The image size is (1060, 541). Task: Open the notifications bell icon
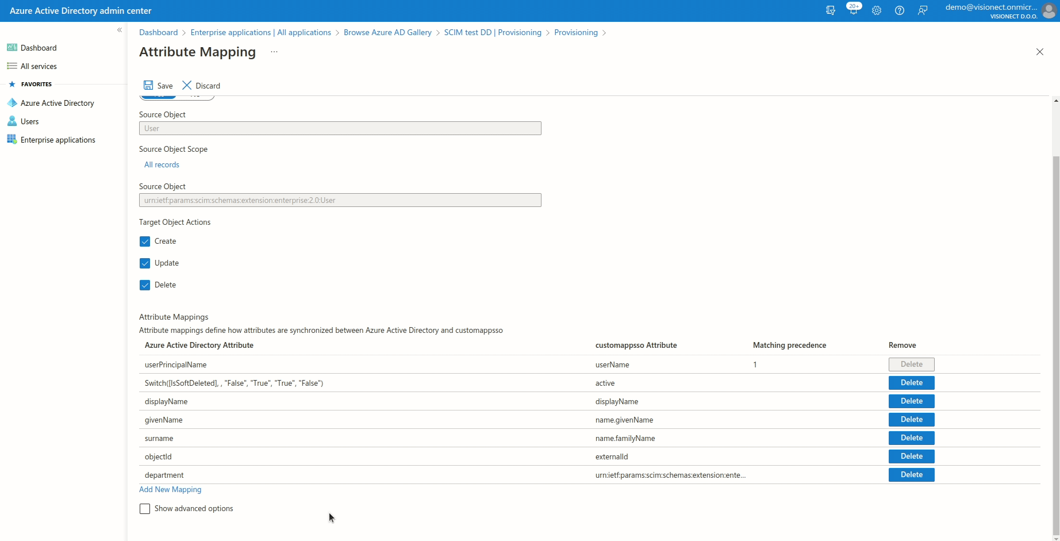(x=853, y=10)
